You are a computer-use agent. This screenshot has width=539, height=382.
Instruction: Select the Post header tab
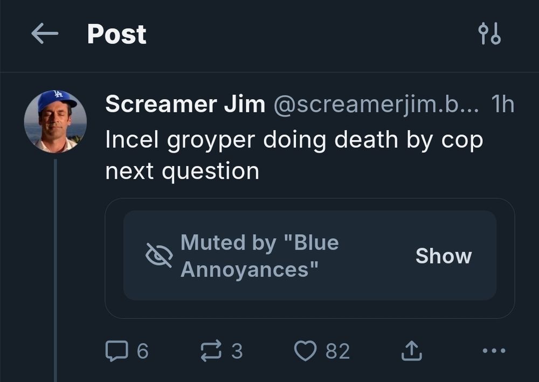[116, 33]
